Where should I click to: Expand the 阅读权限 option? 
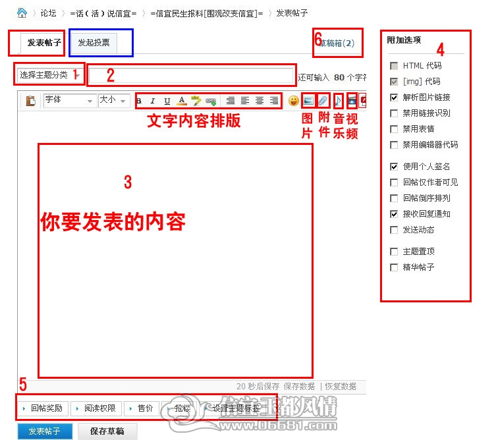pos(96,408)
